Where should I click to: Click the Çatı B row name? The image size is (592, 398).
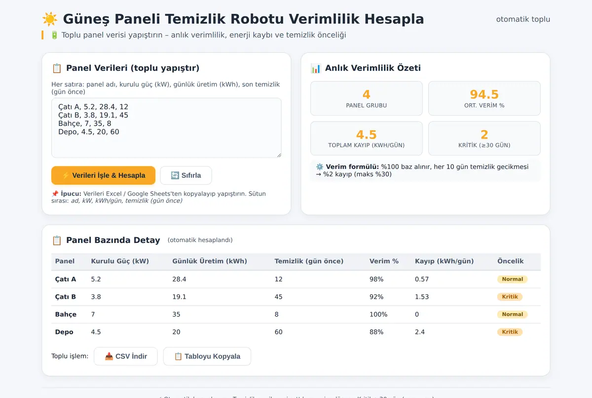pos(66,297)
